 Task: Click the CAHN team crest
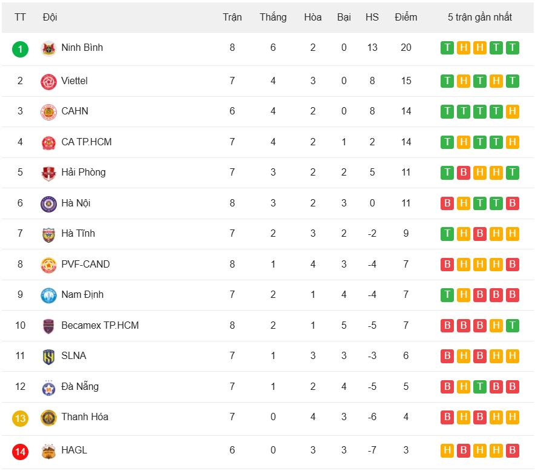point(48,111)
